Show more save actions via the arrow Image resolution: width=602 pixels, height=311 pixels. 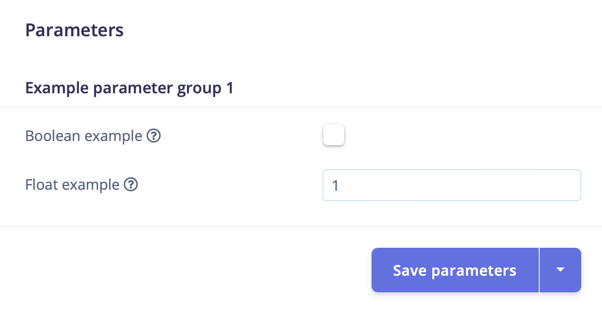pos(560,270)
